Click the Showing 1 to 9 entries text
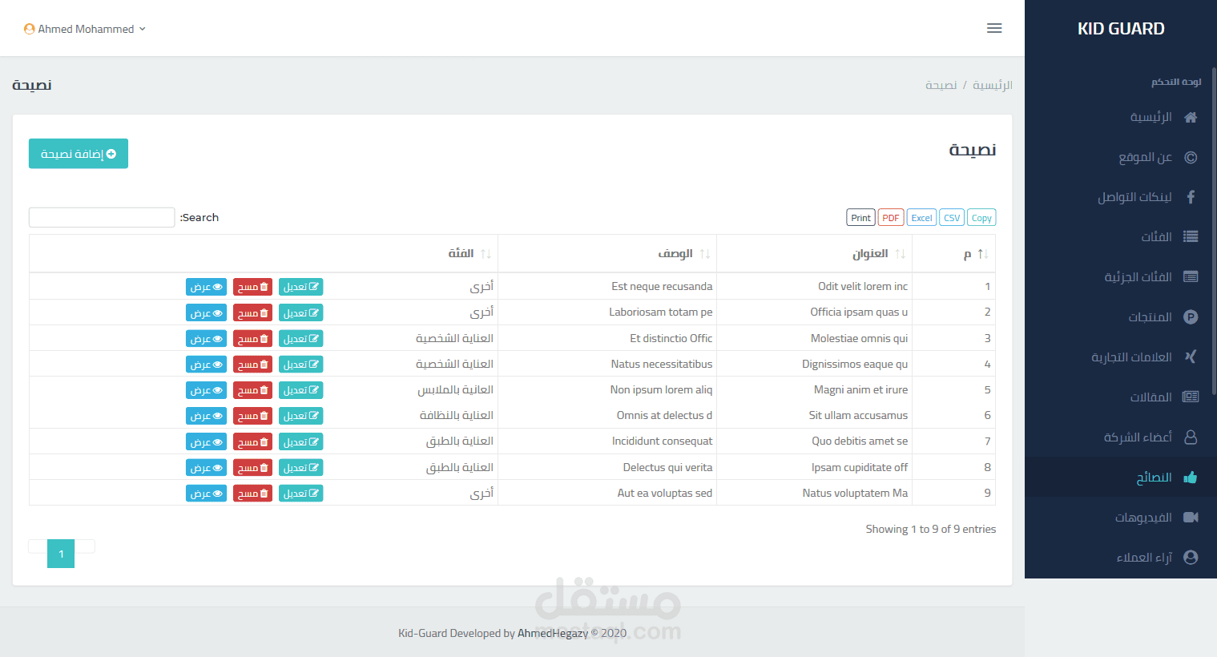1217x657 pixels. (x=930, y=530)
